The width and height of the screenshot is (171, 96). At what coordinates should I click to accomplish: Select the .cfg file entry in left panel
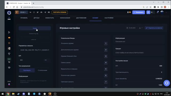coord(34,34)
